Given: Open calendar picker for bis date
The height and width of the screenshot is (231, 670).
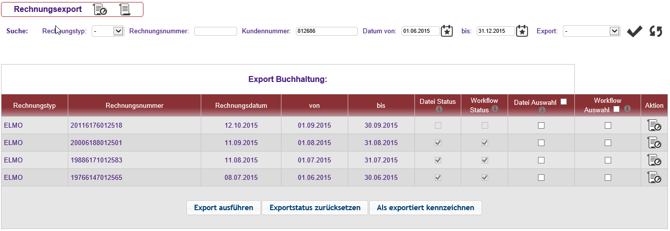Looking at the screenshot, I should click(x=522, y=31).
